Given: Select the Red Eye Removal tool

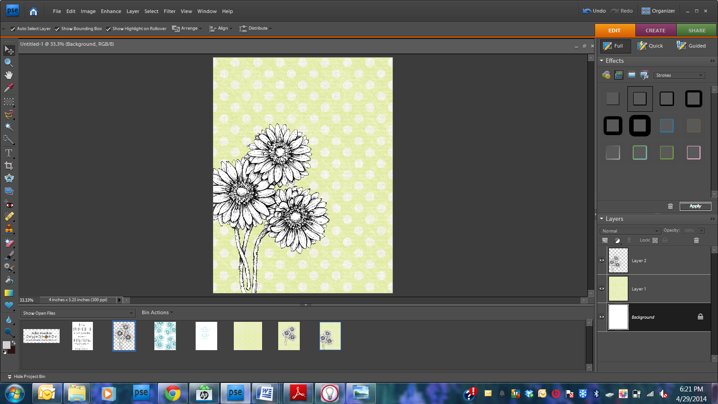Looking at the screenshot, I should (9, 204).
